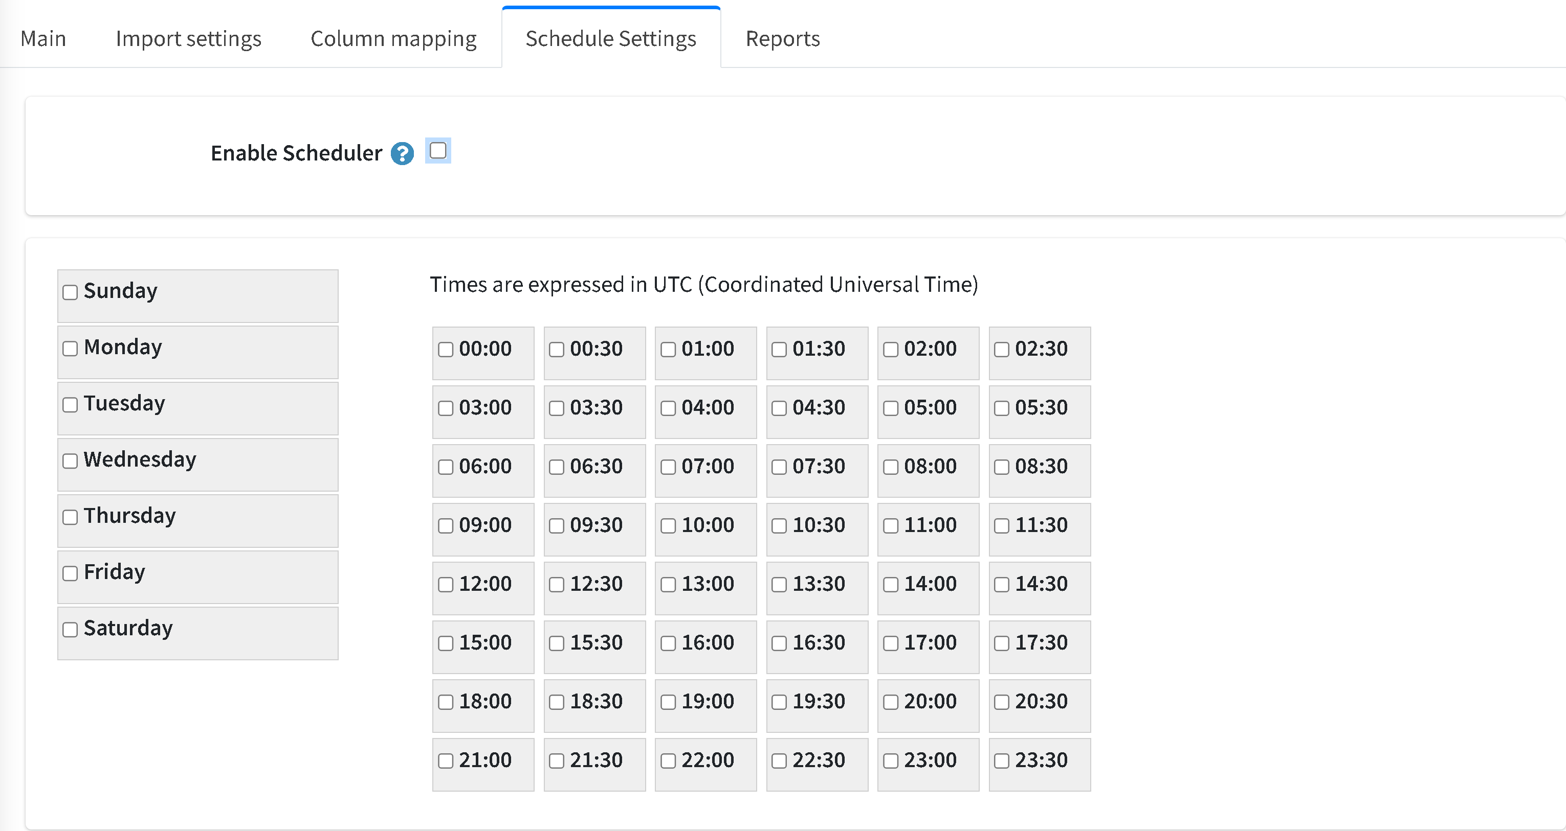Select the 02:00 time checkbox
The width and height of the screenshot is (1566, 831).
pyautogui.click(x=891, y=349)
